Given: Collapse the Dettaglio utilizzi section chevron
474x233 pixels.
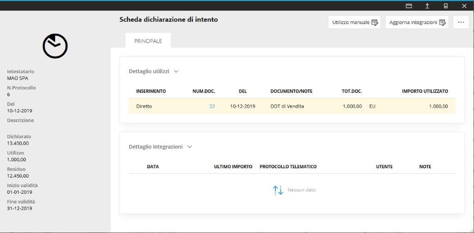Looking at the screenshot, I should [176, 72].
